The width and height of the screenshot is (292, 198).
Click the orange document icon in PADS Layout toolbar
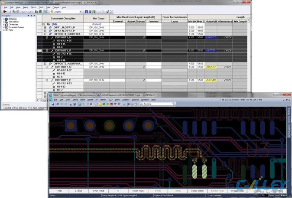pyautogui.click(x=100, y=104)
